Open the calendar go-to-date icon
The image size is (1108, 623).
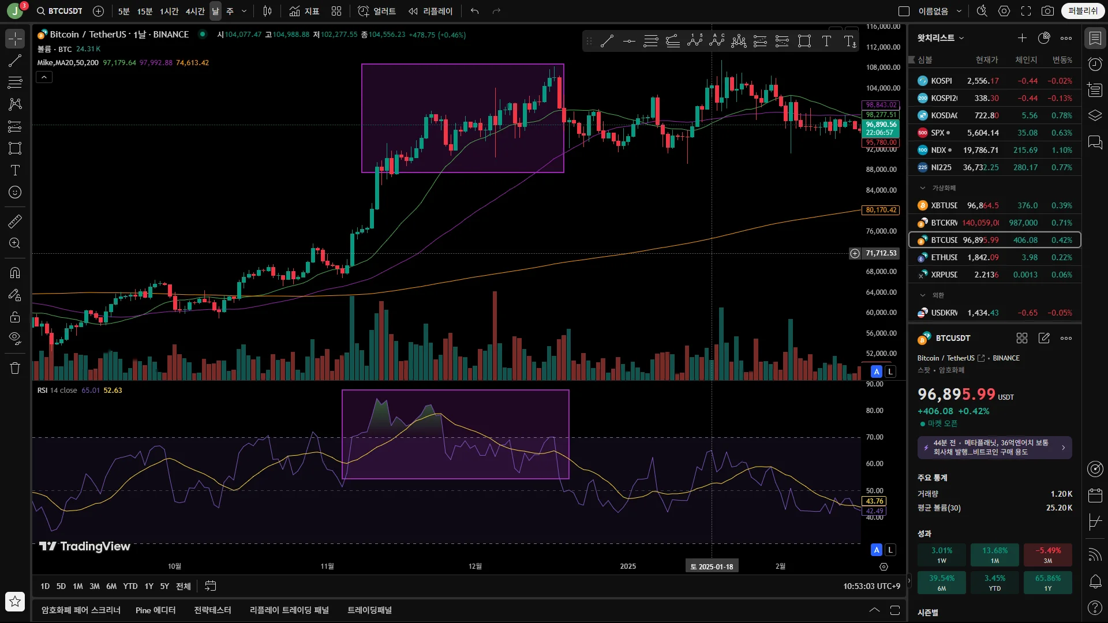(211, 586)
